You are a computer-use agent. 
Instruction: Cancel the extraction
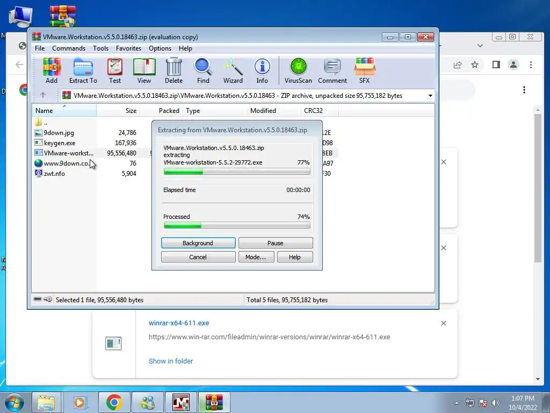198,257
